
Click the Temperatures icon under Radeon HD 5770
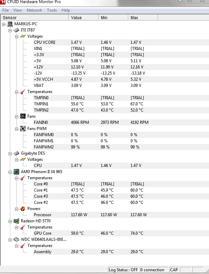pos(23,227)
